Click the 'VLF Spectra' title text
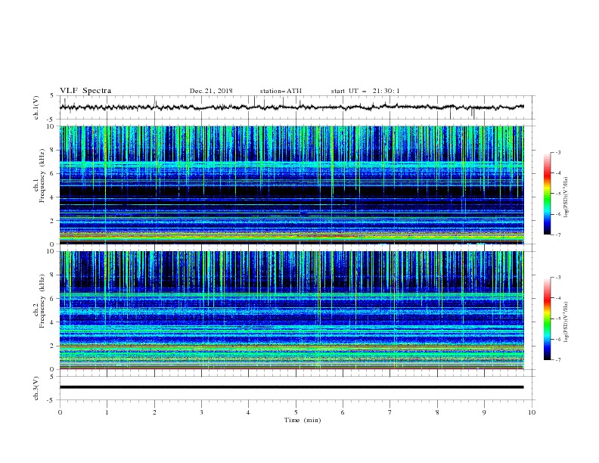 85,91
